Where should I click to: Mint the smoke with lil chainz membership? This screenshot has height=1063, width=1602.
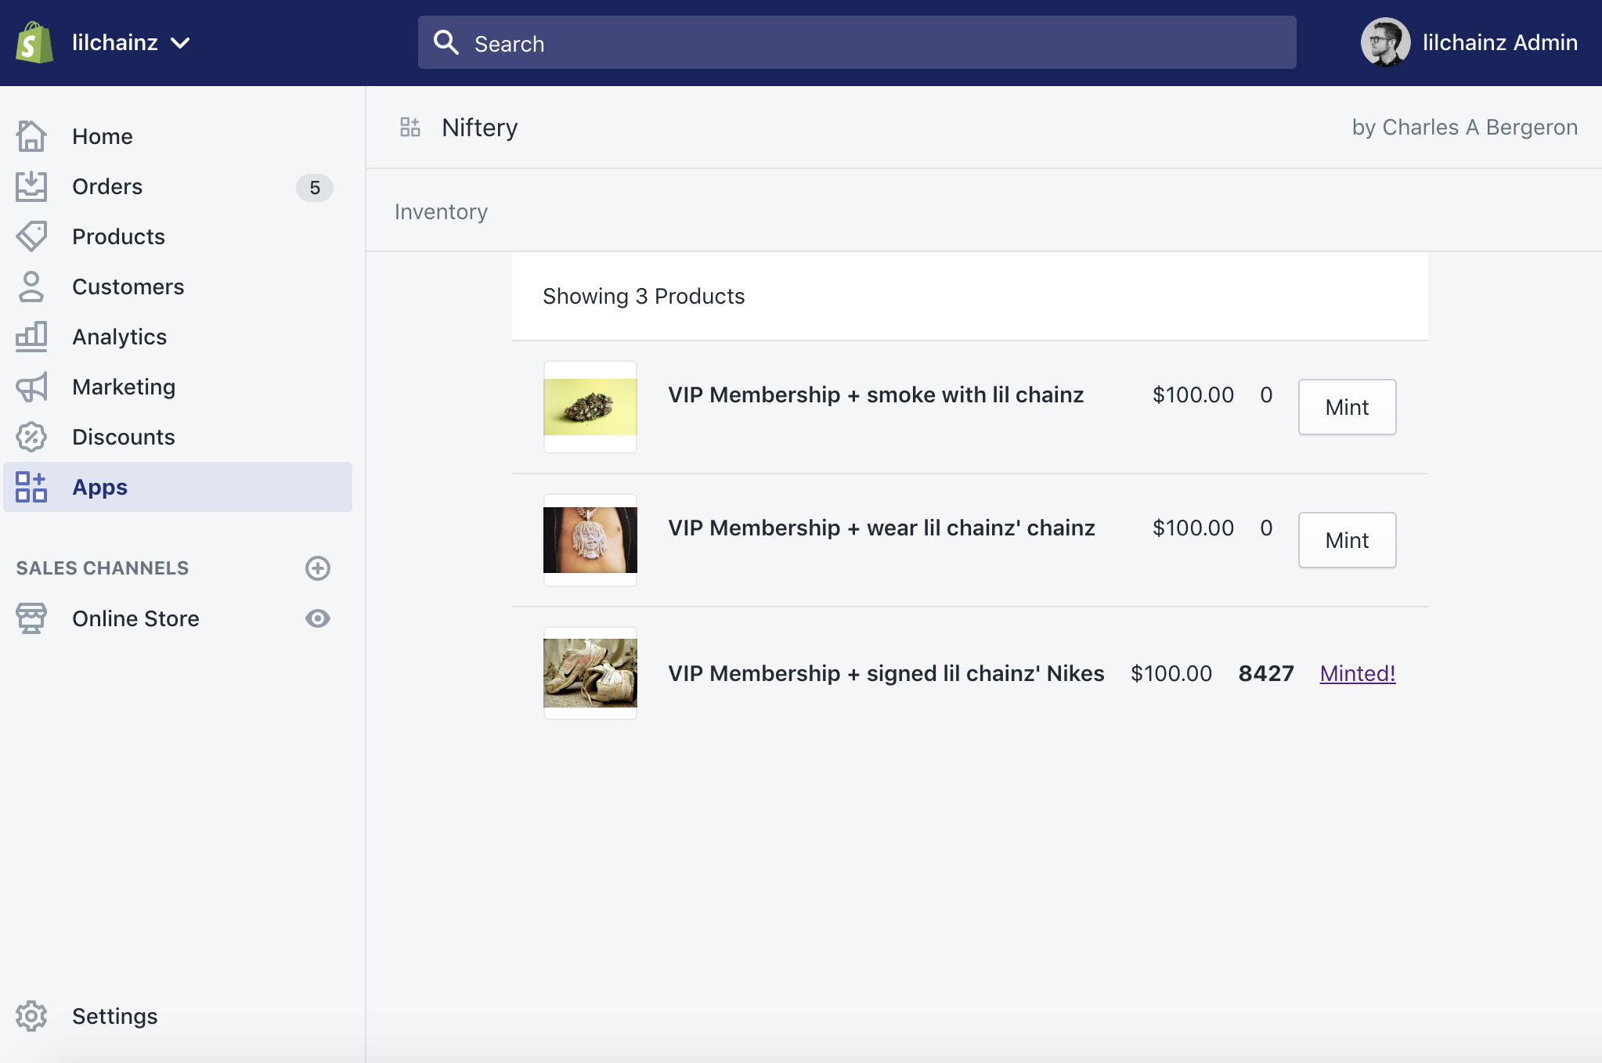click(1347, 407)
